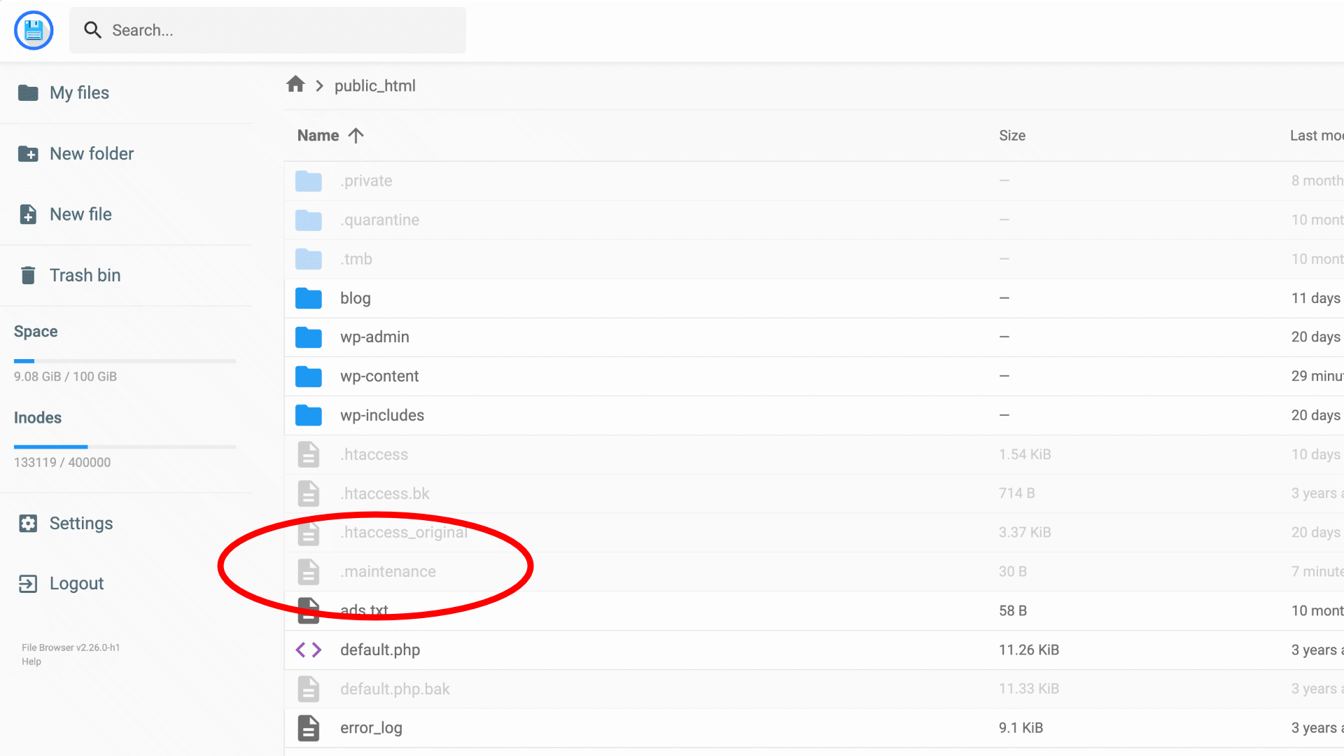Click the search magnifier icon
The image size is (1344, 756).
pos(92,30)
